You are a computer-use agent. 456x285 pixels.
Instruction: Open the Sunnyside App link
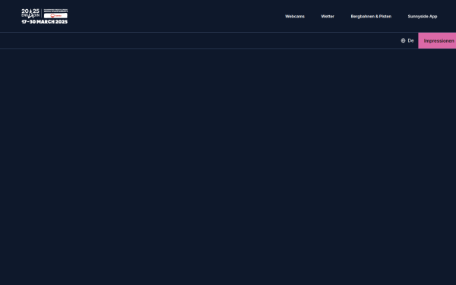[423, 16]
